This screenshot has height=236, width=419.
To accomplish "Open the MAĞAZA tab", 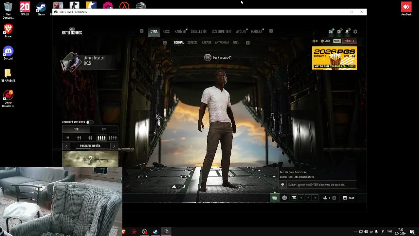I will pos(257,31).
